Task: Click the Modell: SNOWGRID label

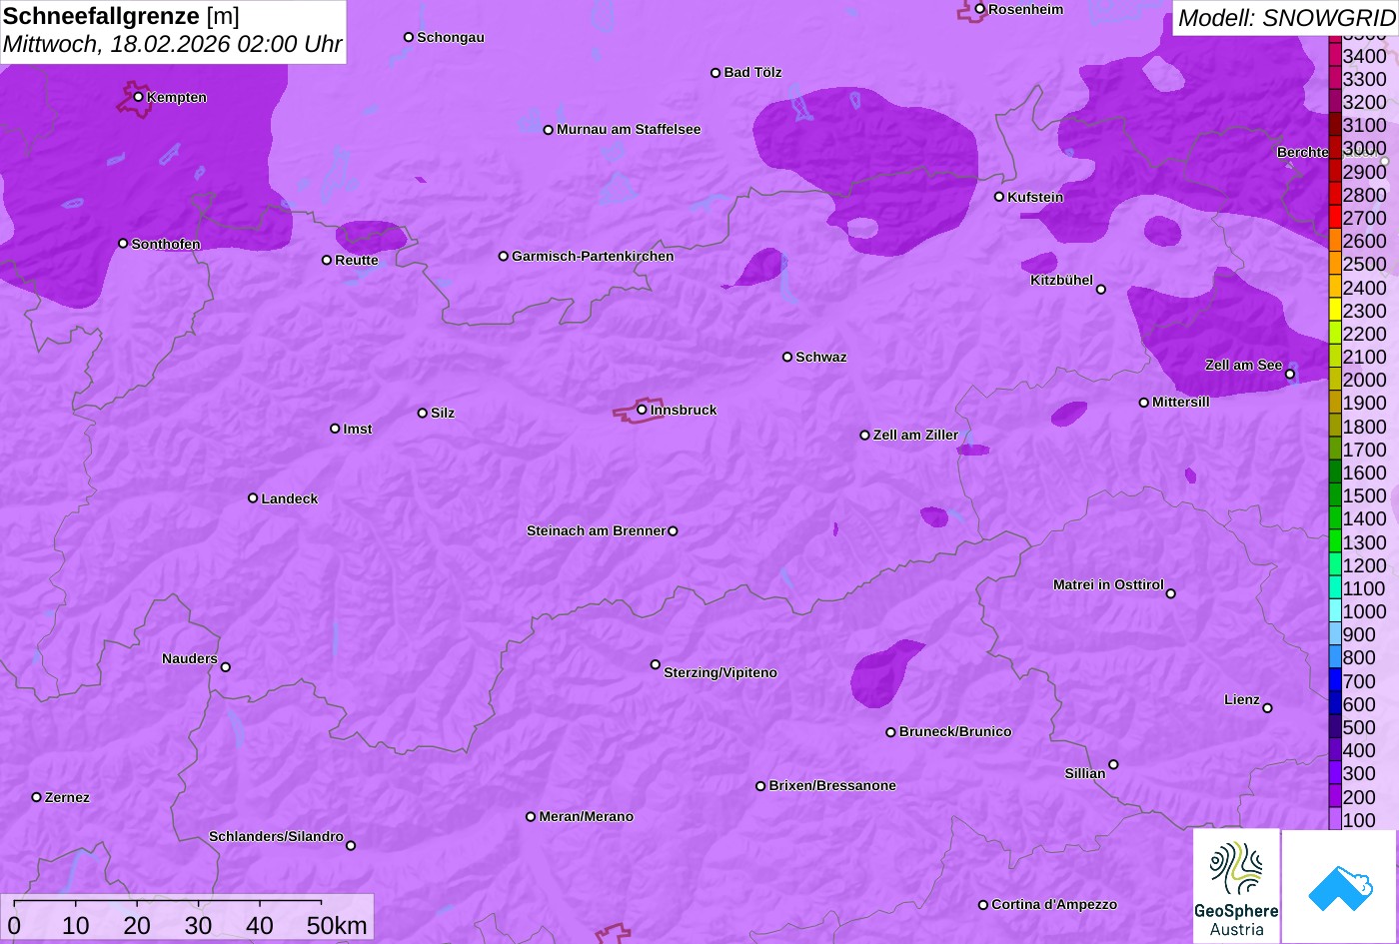Action: tap(1287, 18)
